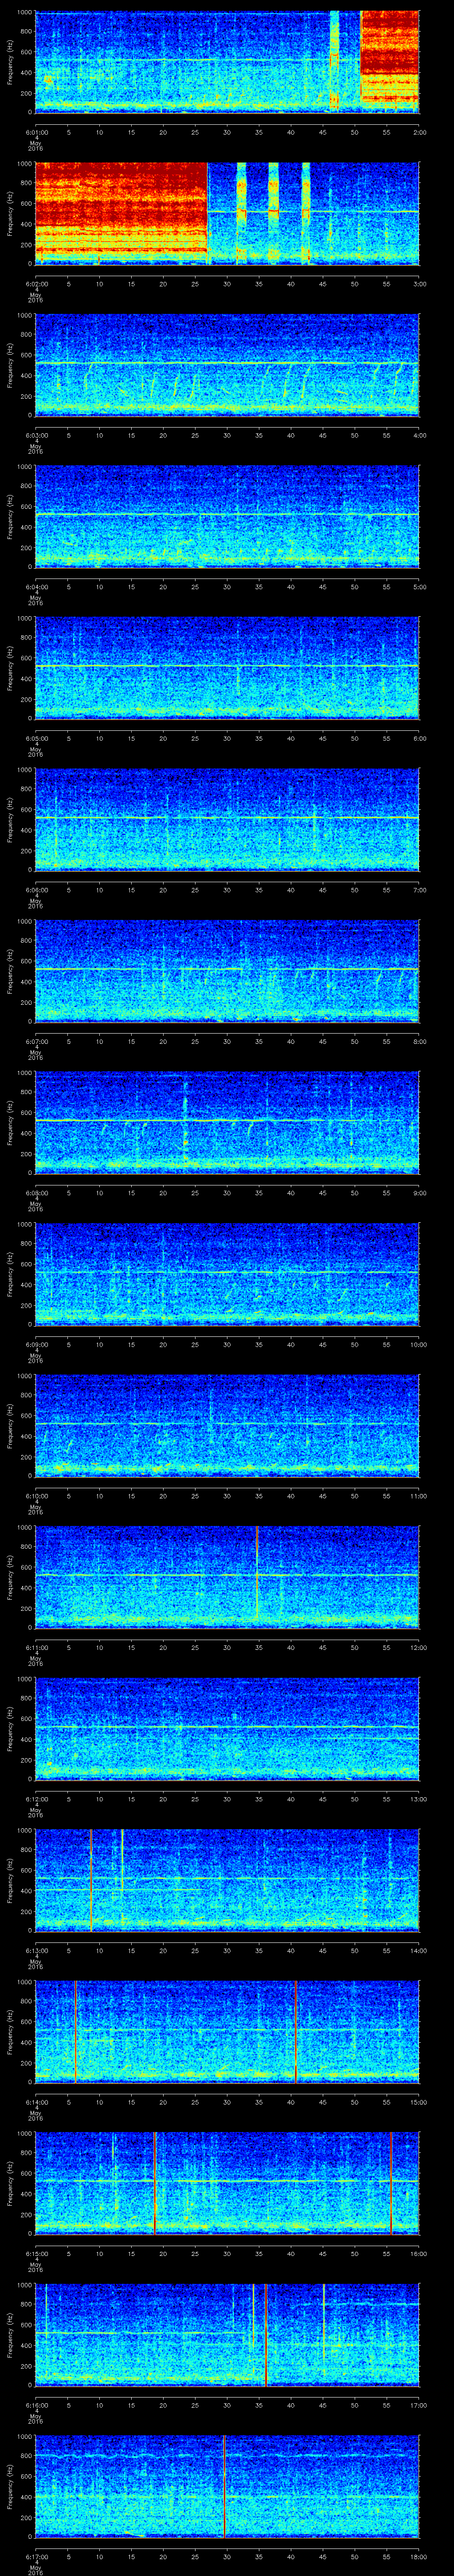Click the 6:04:00 start time label
This screenshot has height=2576, width=454.
36,586
